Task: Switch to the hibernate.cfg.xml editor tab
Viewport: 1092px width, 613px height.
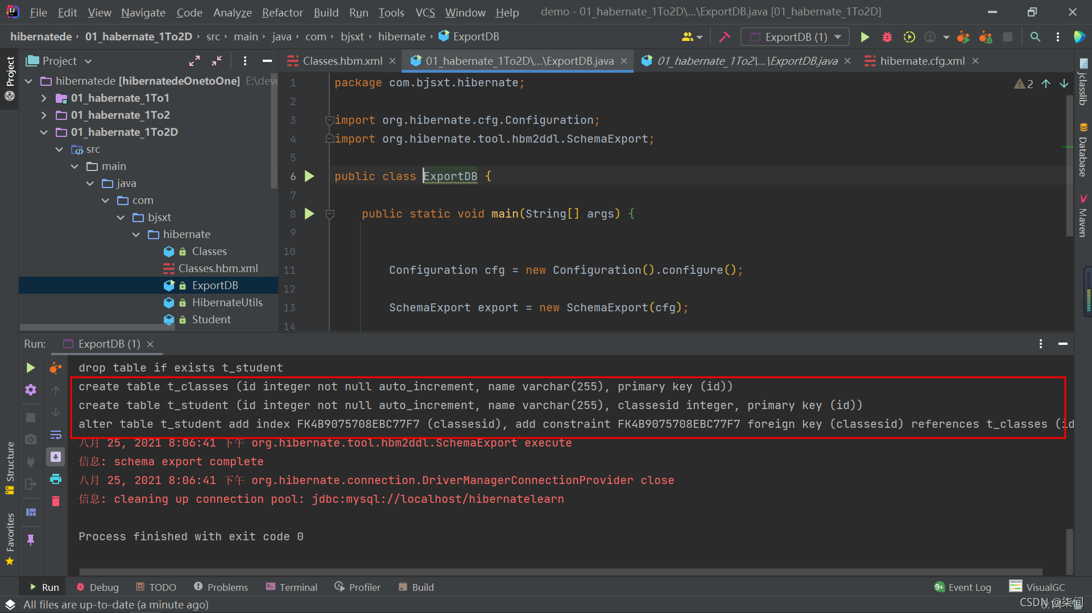Action: pyautogui.click(x=922, y=61)
